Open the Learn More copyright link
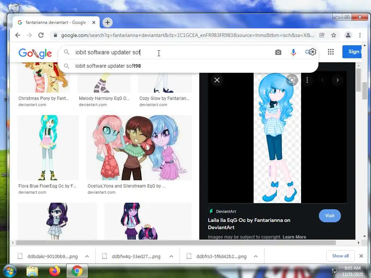Screen dimensions: 371x278 294,237
